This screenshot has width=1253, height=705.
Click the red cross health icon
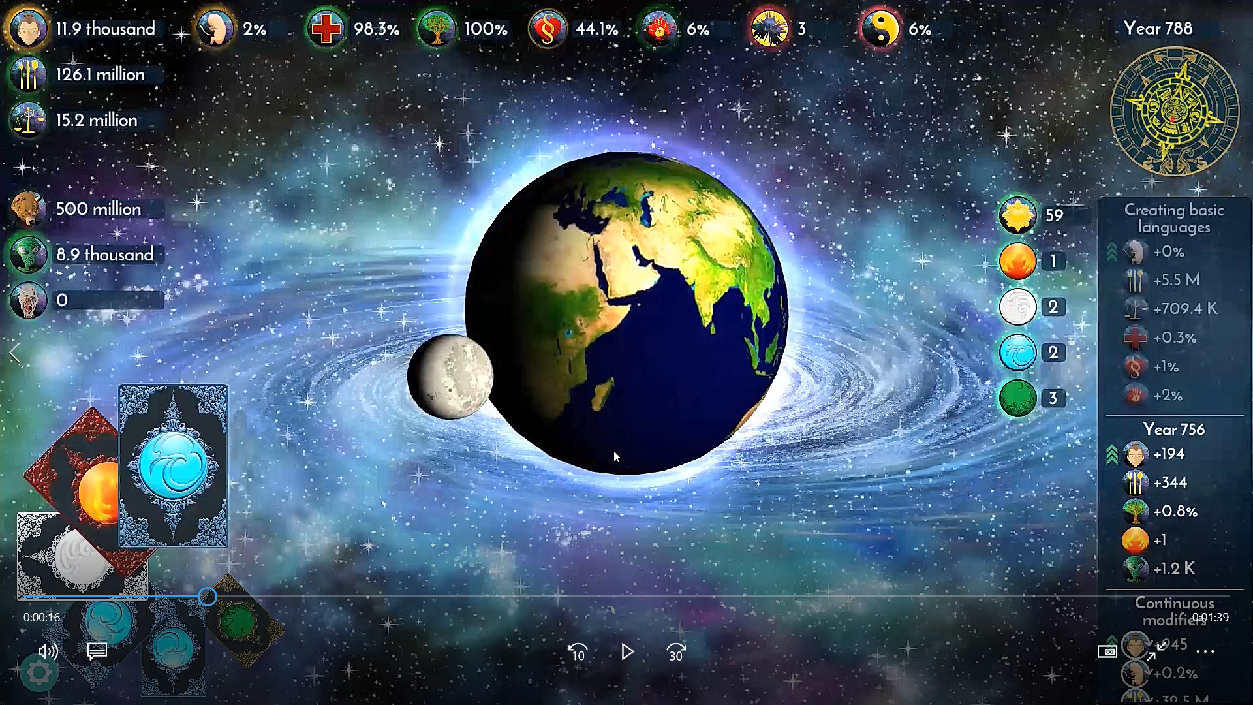click(x=326, y=29)
